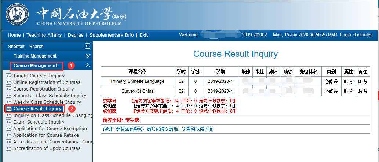
Task: Select the Primary Chinese Language course row
Action: 138,81
